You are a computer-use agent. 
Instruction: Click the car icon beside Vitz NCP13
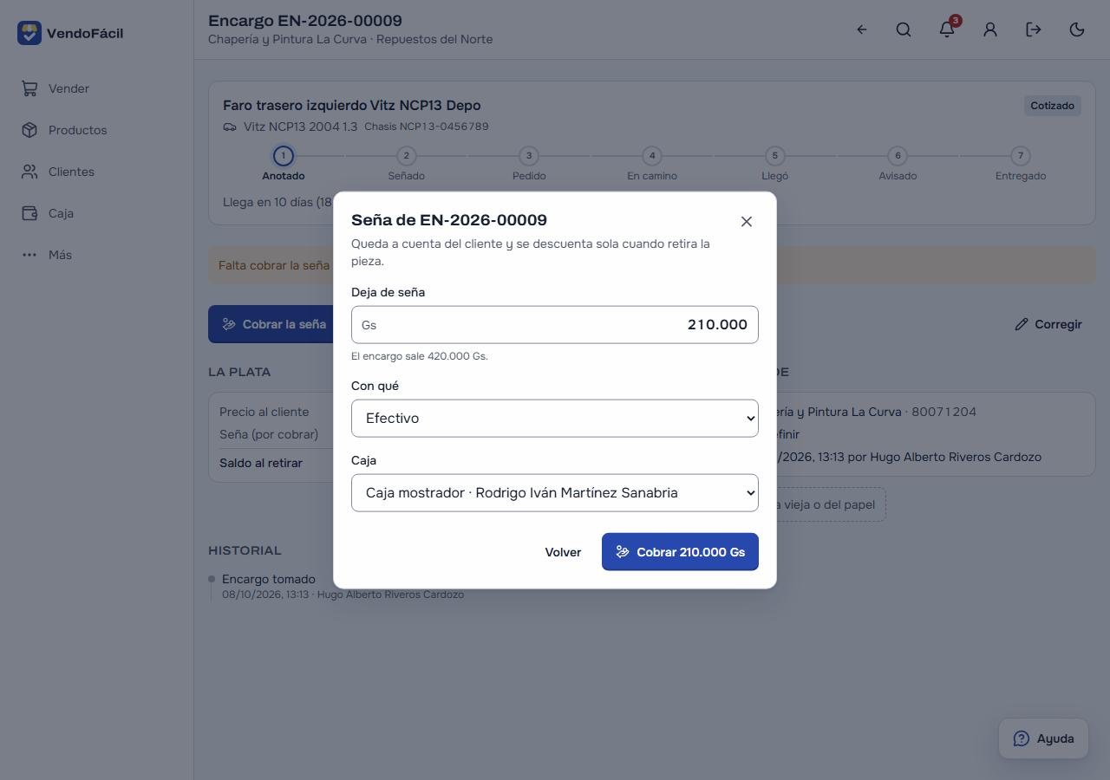[230, 127]
